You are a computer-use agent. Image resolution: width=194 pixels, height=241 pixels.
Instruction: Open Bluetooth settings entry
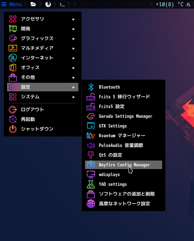(123, 87)
